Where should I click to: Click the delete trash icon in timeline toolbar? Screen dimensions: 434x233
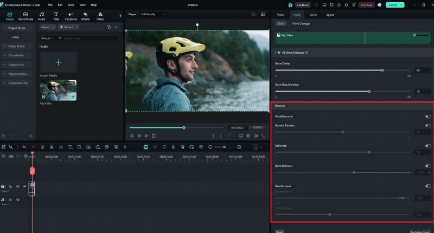[42, 147]
